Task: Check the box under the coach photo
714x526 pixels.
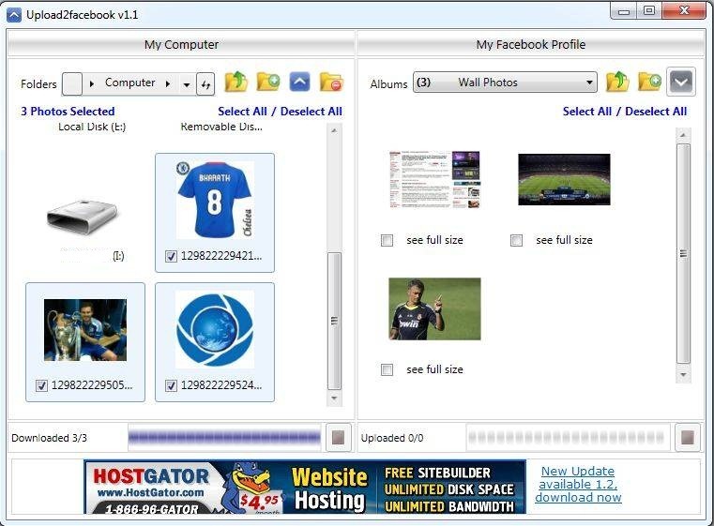Action: click(x=387, y=369)
